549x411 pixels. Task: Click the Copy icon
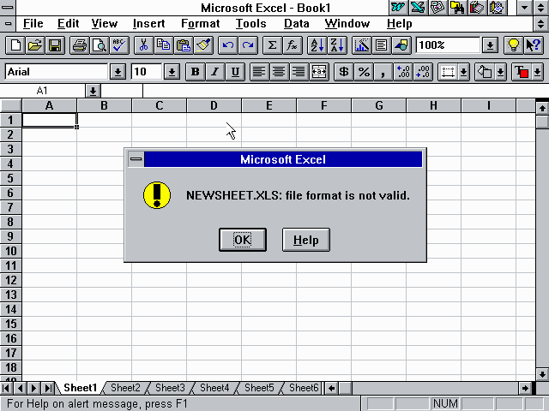(x=164, y=45)
